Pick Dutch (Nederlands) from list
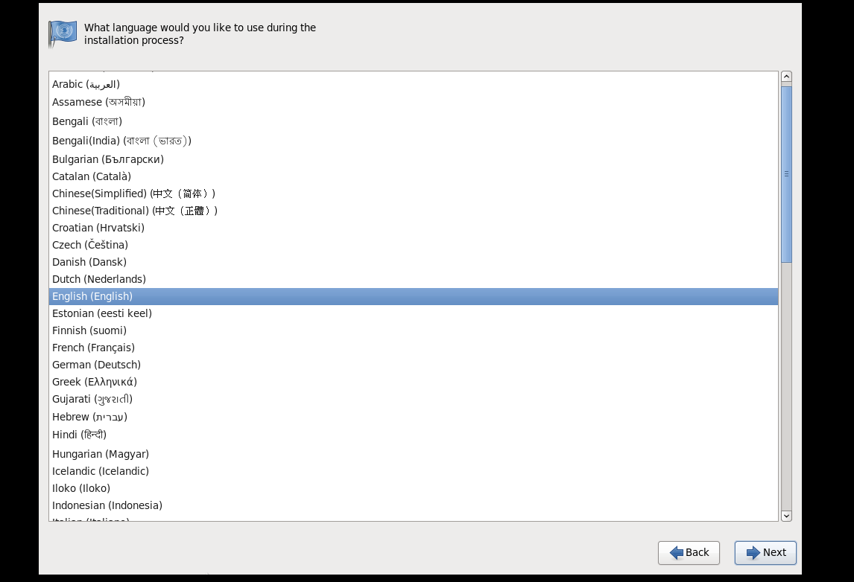Screen dimensions: 854x582 99,279
